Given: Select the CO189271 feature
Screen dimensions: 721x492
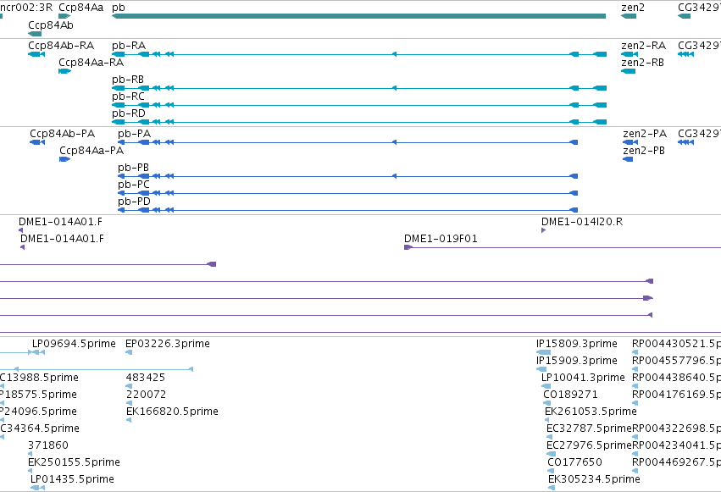Looking at the screenshot, I should click(547, 403).
